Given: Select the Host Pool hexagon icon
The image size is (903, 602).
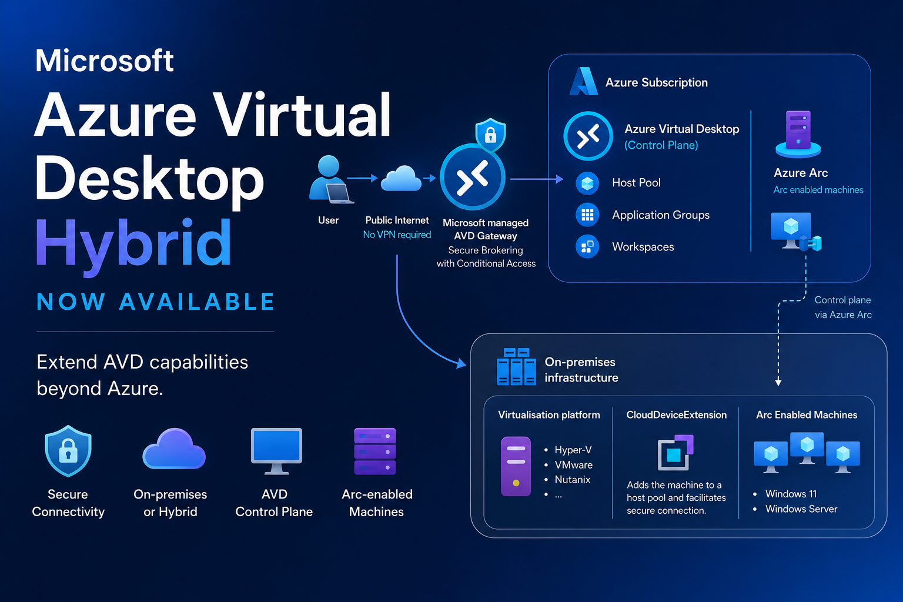Looking at the screenshot, I should [x=587, y=183].
